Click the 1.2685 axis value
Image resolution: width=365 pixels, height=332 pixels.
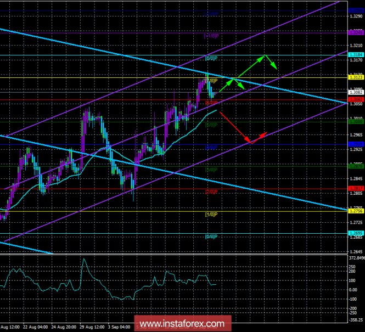click(356, 237)
